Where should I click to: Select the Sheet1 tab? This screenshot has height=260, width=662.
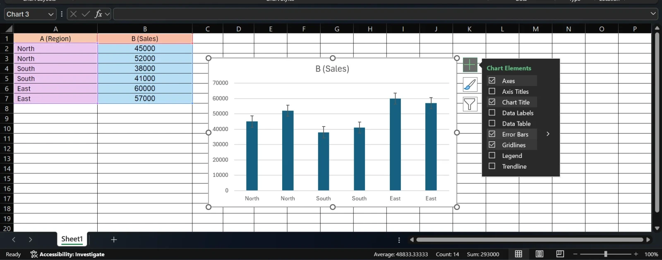pyautogui.click(x=72, y=239)
